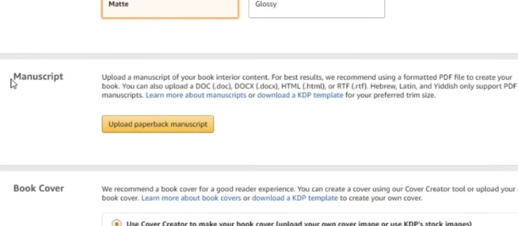Click the Book Cover section heading
The height and width of the screenshot is (226, 518).
pos(39,188)
